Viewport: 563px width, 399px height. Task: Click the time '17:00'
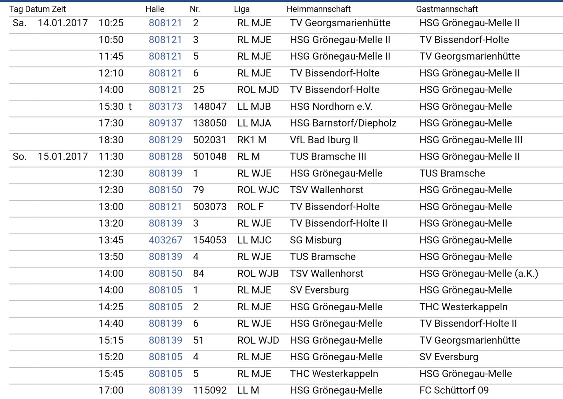point(111,390)
